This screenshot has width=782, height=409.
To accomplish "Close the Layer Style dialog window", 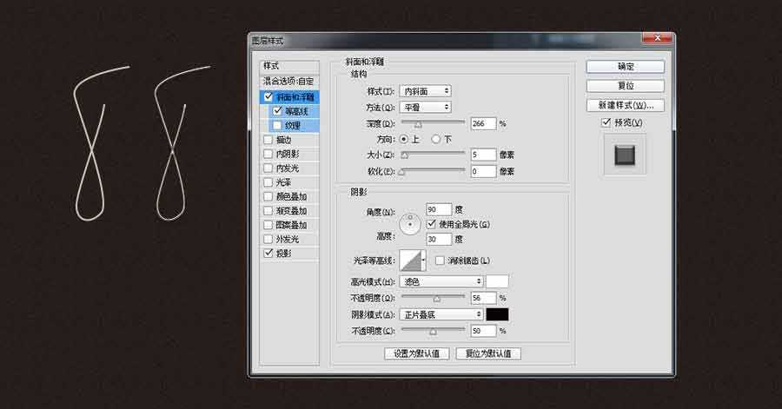I will tap(658, 40).
